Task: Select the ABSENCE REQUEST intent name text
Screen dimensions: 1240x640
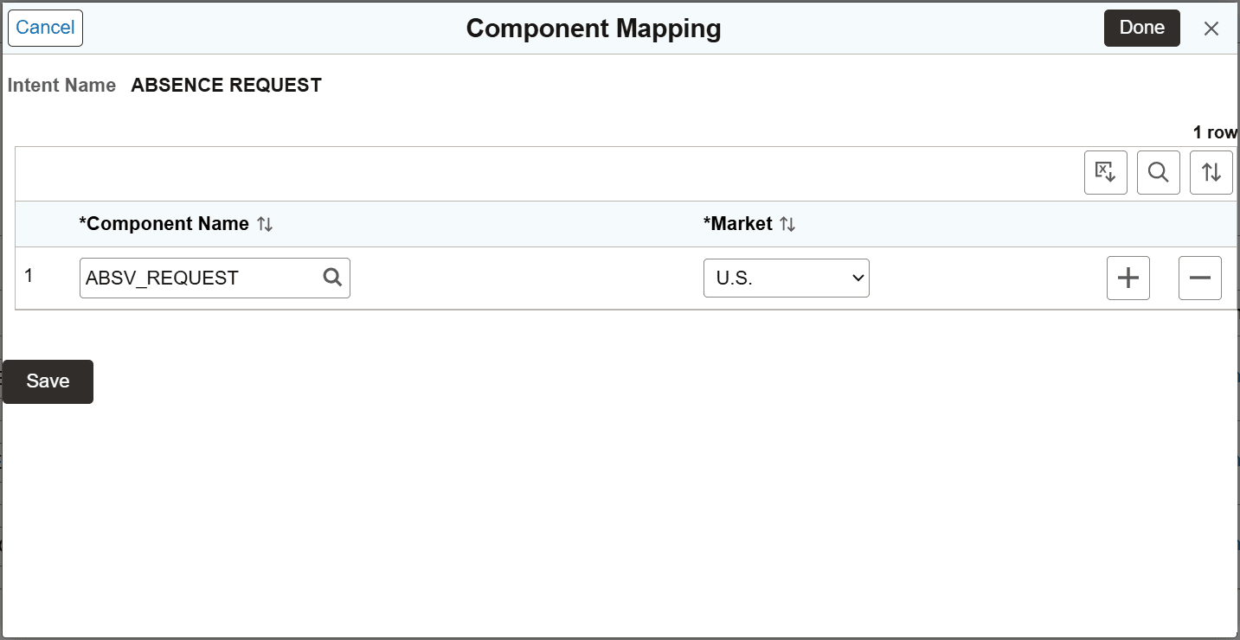Action: (x=227, y=86)
